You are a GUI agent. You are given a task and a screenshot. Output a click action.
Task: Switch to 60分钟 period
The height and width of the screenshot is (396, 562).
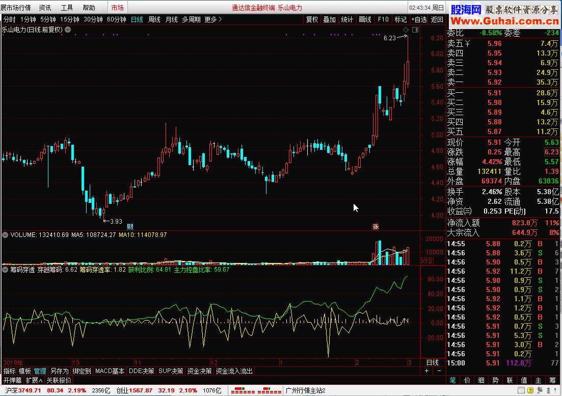point(117,19)
